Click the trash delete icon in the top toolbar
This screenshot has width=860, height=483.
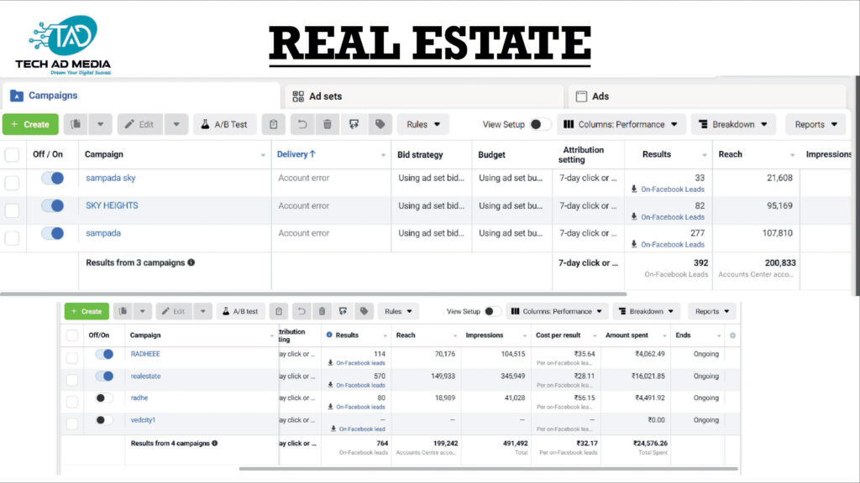pyautogui.click(x=328, y=124)
